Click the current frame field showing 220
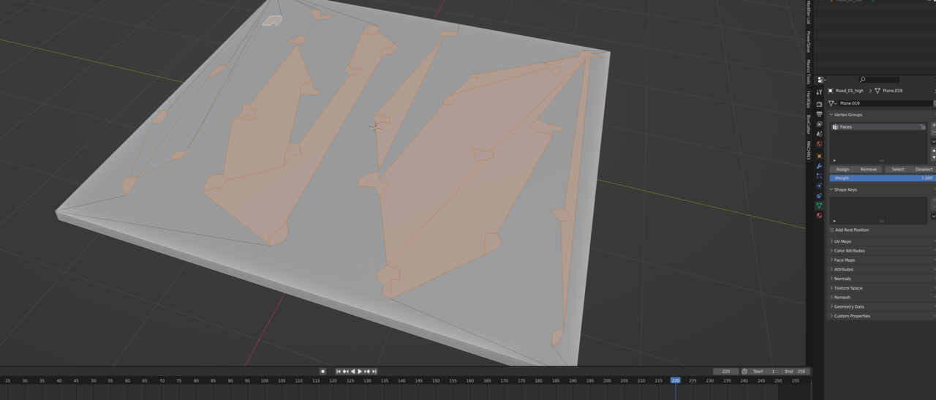The image size is (936, 400). click(725, 371)
